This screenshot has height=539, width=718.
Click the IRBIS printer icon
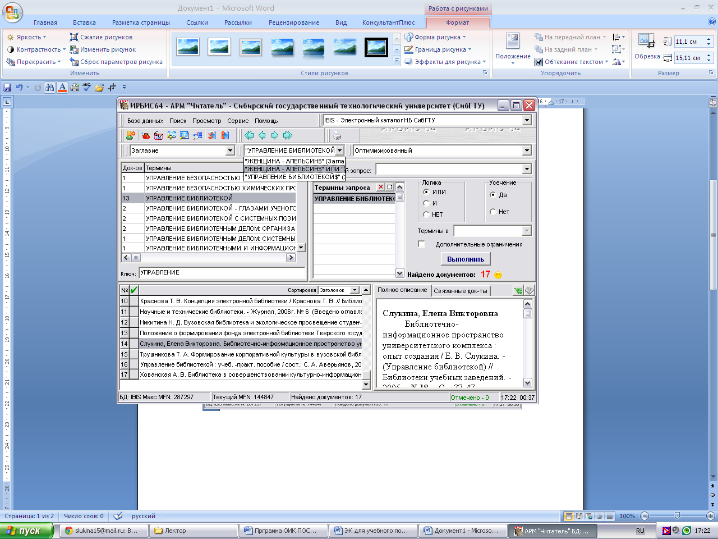(x=337, y=135)
